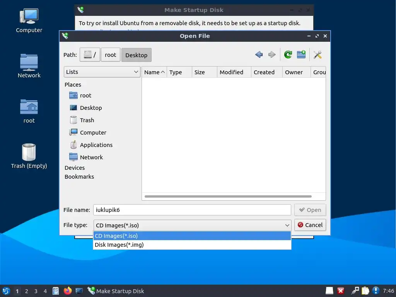Go forward with the grey right arrow
The height and width of the screenshot is (297, 396).
[272, 55]
